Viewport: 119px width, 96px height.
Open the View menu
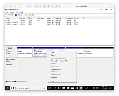click(17, 12)
